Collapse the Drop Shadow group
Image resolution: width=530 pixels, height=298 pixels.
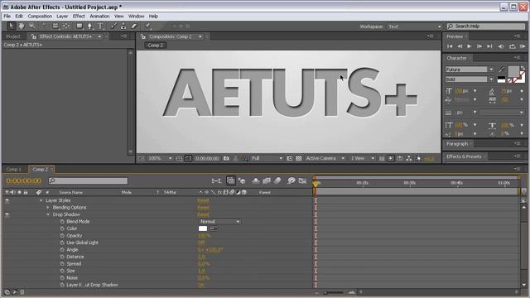(48, 215)
